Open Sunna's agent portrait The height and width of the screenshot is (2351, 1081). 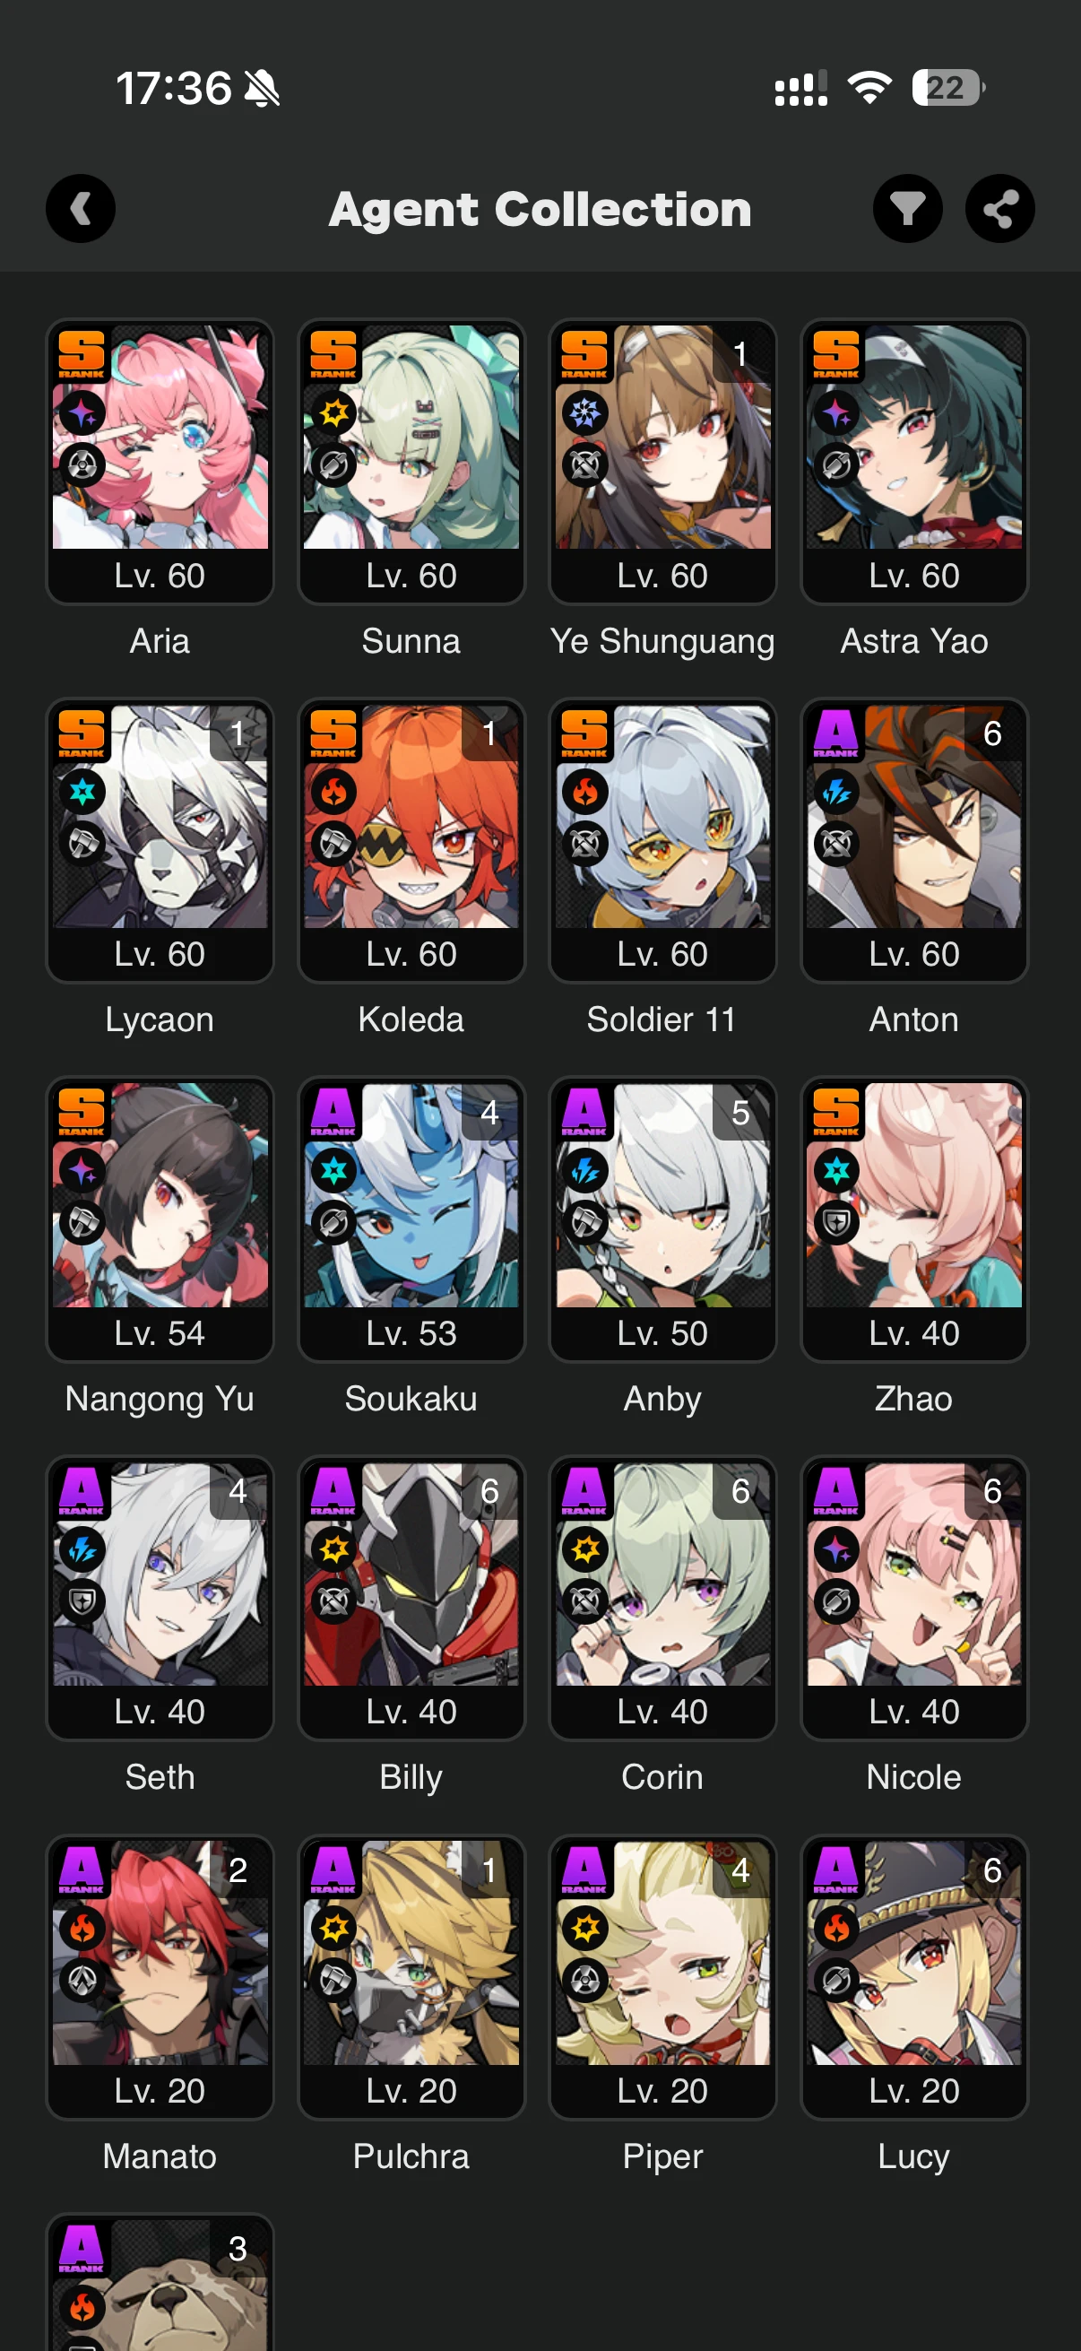(411, 438)
